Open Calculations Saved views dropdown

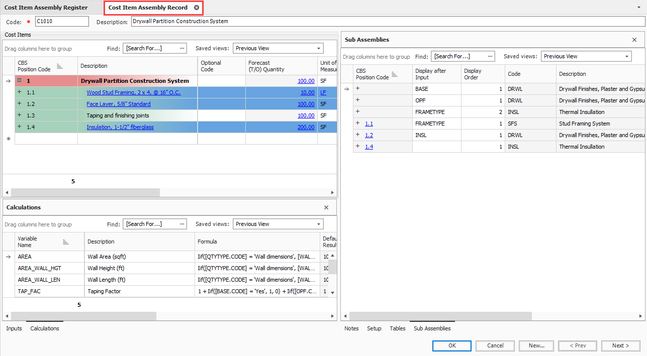(x=319, y=224)
